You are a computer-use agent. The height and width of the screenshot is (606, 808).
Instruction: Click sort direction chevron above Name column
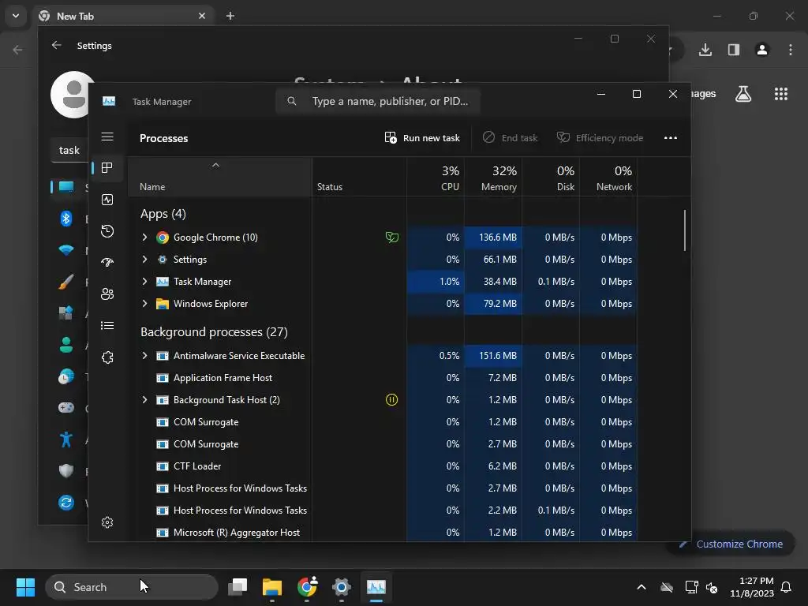pos(216,165)
